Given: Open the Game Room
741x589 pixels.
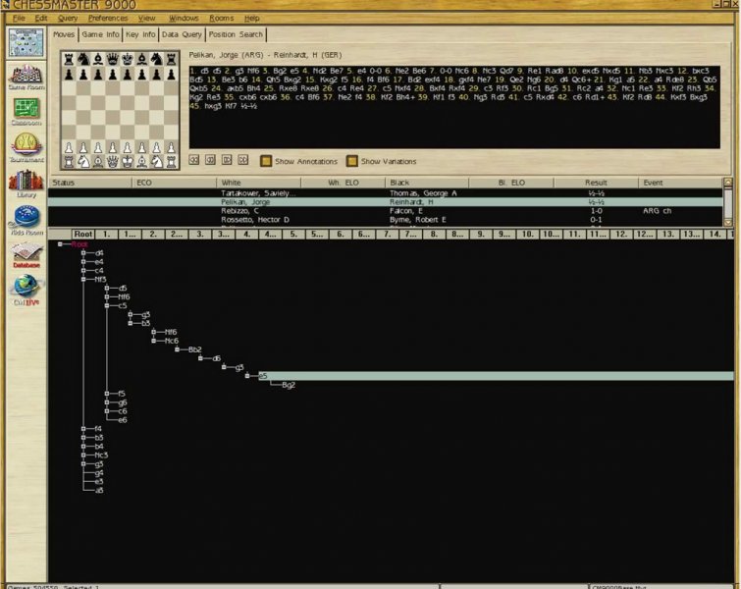Looking at the screenshot, I should click(x=26, y=78).
